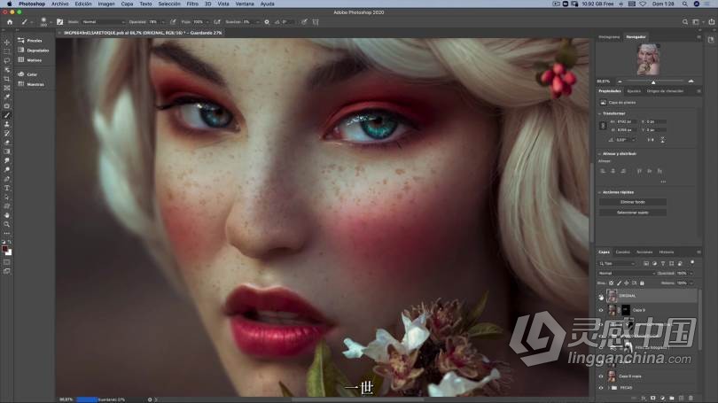
Task: Open the layer blend mode Normal dropdown
Action: click(627, 273)
